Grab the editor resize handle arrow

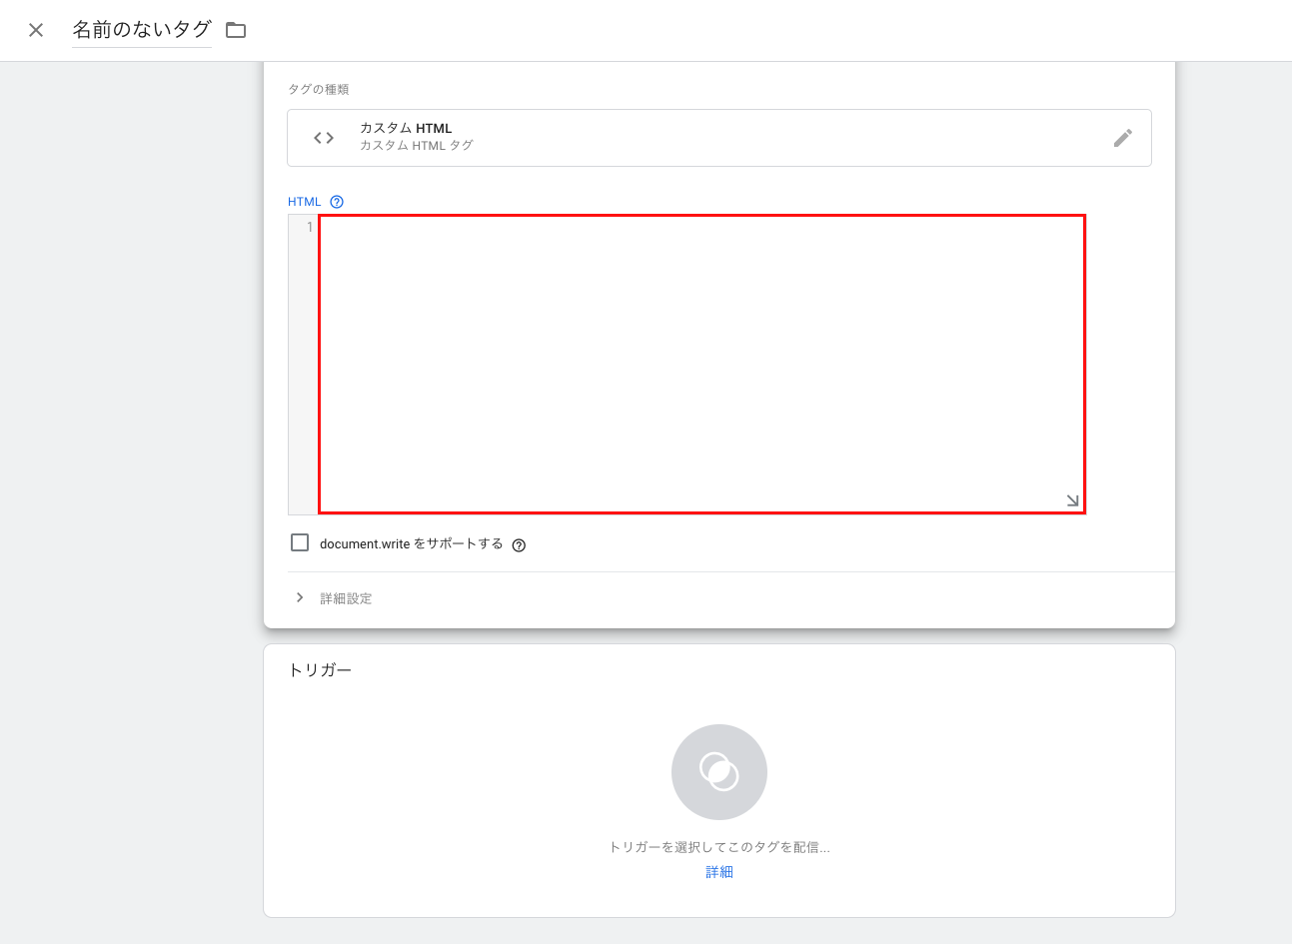click(1072, 500)
